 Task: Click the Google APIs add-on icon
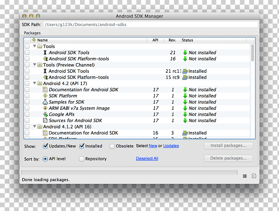45,114
